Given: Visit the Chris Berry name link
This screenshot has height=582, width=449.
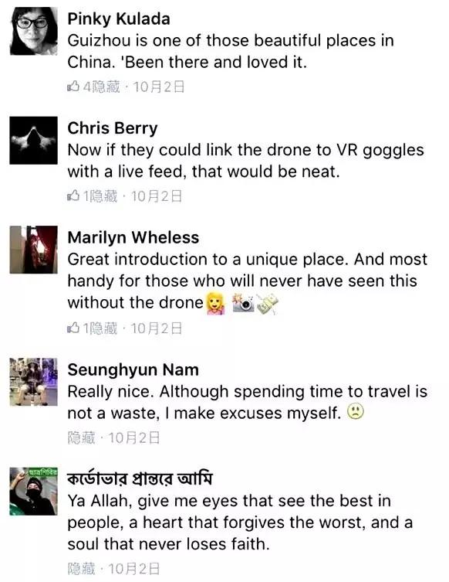Looking at the screenshot, I should click(x=113, y=128).
